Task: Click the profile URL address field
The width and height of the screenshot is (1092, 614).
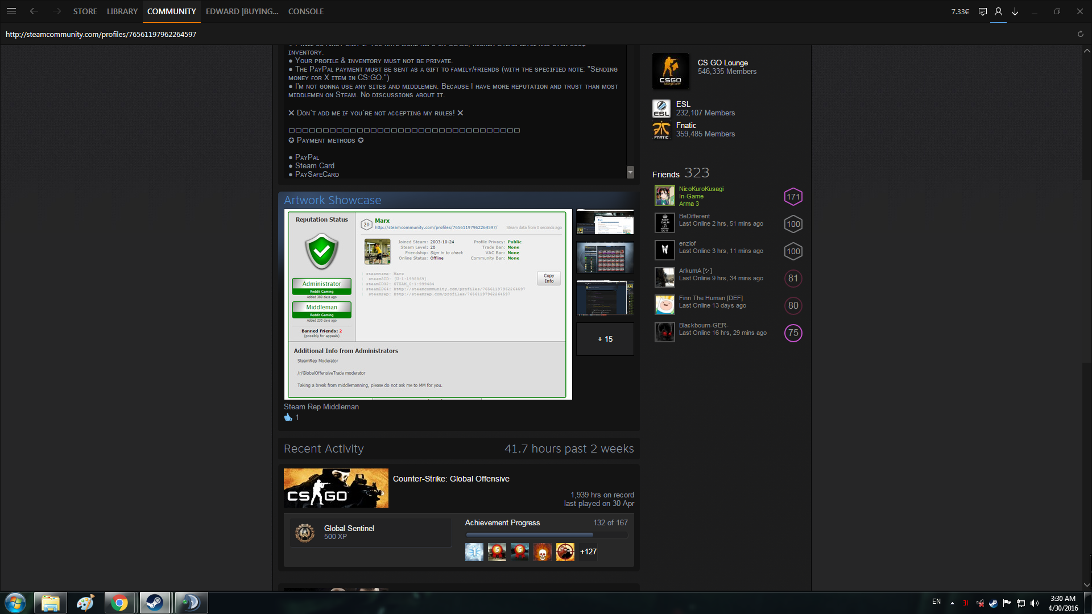Action: (x=101, y=34)
